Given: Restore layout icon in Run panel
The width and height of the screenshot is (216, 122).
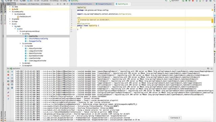Looking at the screenshot, I should click(x=8, y=88).
